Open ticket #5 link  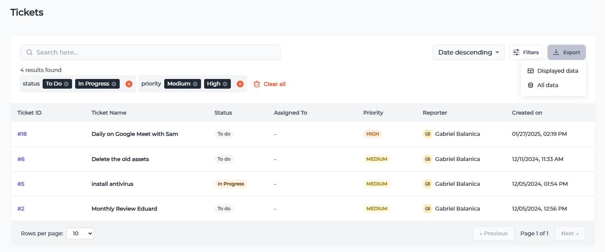pos(21,184)
